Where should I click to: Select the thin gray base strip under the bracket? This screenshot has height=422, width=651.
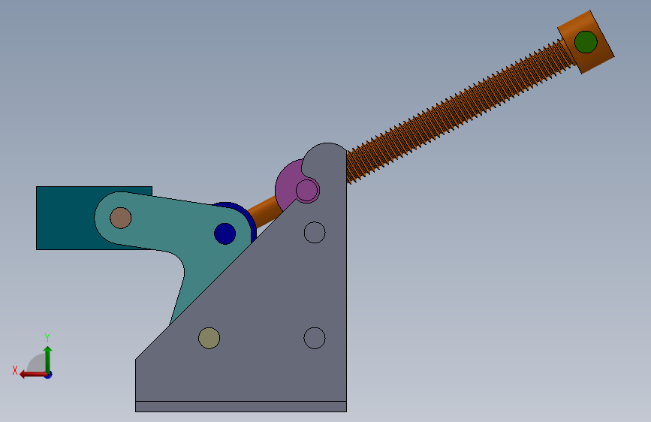(241, 407)
